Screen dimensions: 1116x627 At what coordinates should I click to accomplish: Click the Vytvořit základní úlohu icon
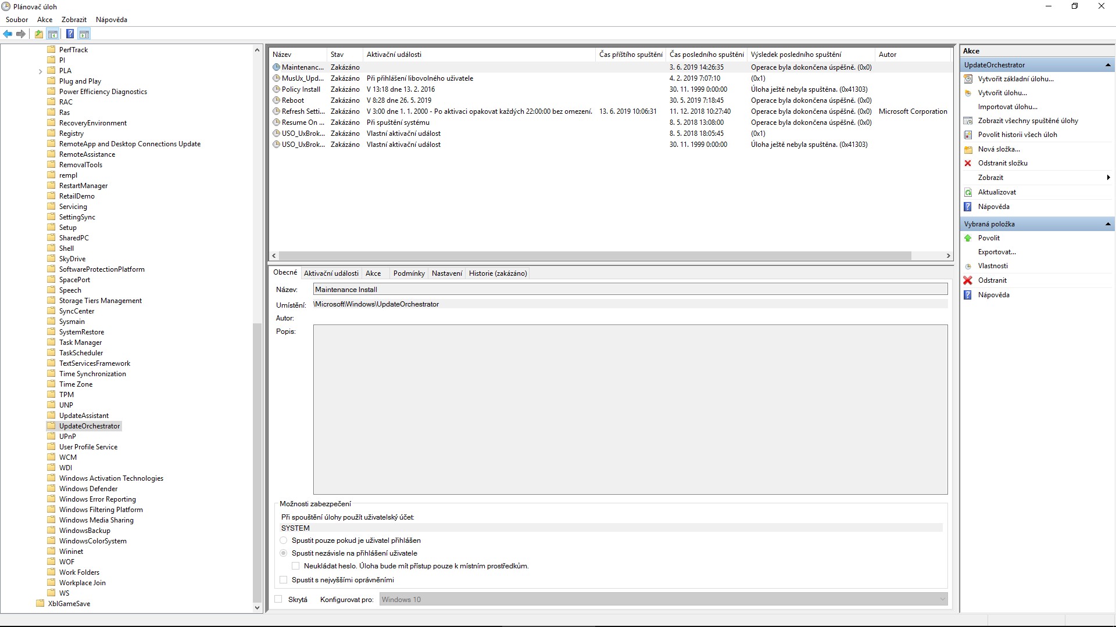[x=968, y=79]
